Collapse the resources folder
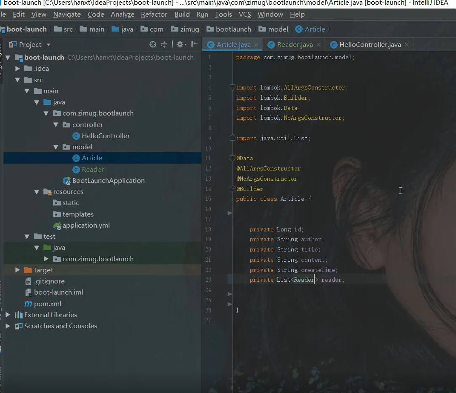 click(37, 192)
